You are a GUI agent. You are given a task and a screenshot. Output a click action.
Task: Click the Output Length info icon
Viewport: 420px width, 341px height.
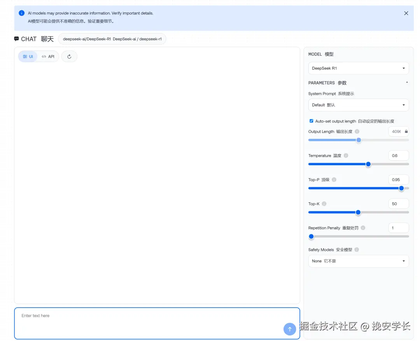point(357,131)
